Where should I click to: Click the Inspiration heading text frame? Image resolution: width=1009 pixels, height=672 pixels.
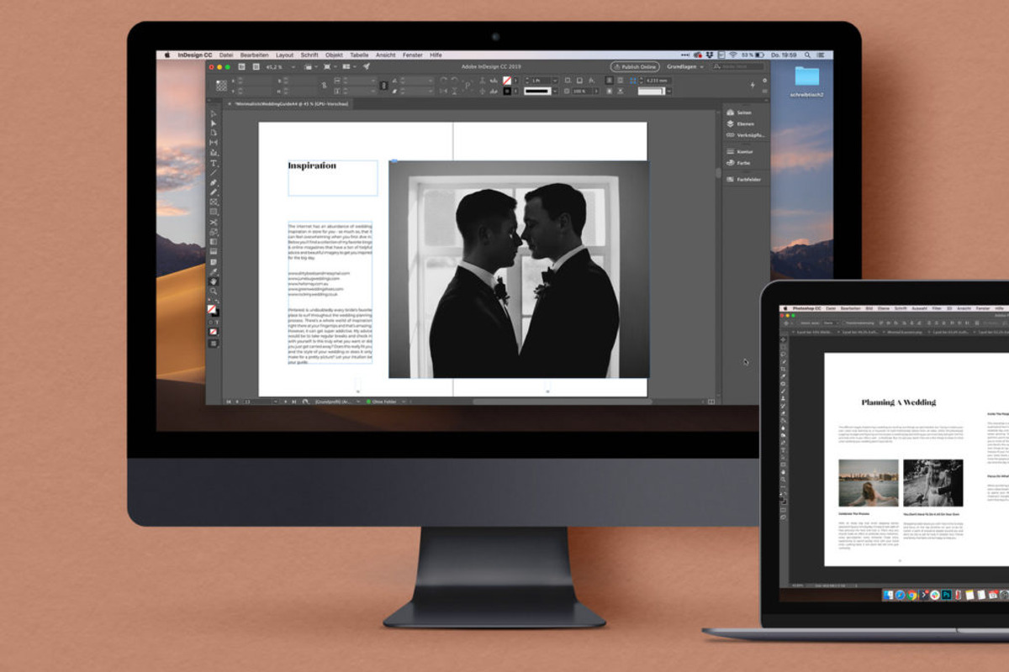[333, 178]
